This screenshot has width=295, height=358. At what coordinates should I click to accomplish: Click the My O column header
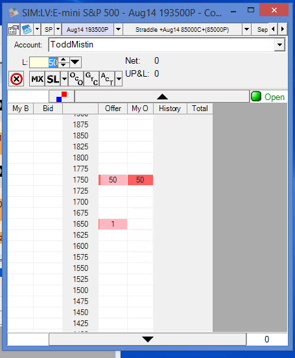point(140,109)
